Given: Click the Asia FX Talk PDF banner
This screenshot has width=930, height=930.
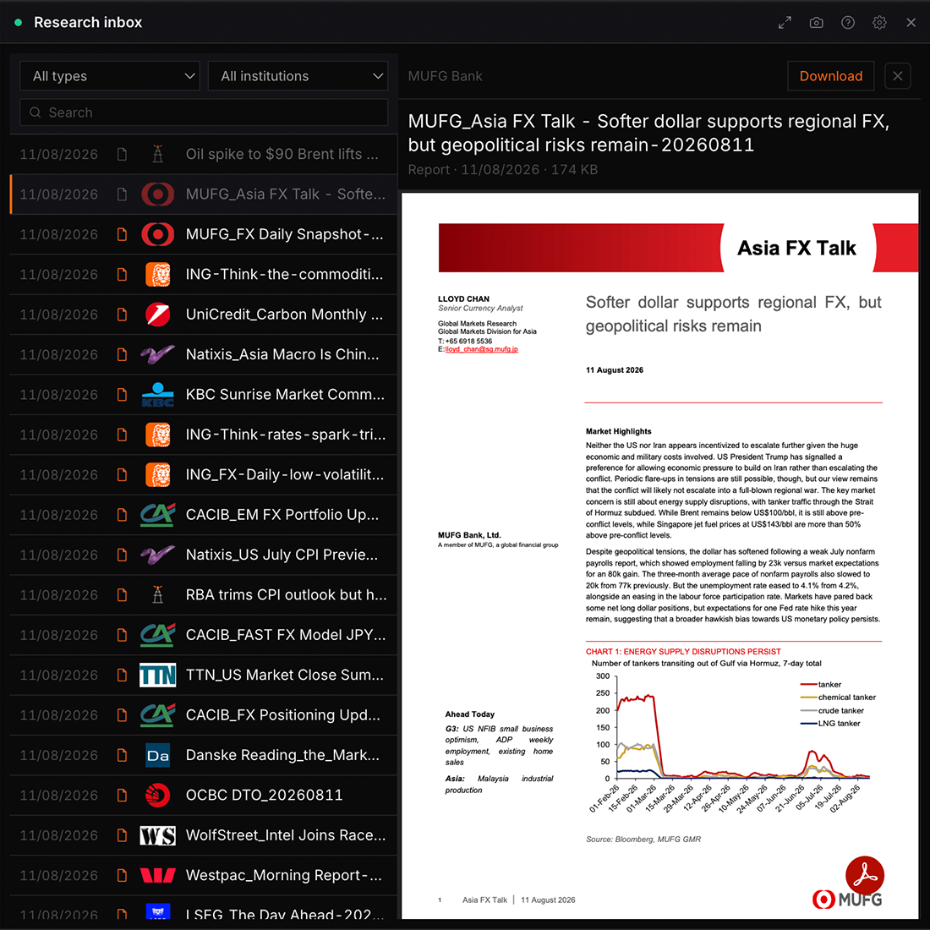Looking at the screenshot, I should tap(678, 248).
